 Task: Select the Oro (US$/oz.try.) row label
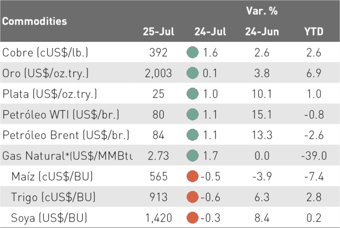coord(45,73)
